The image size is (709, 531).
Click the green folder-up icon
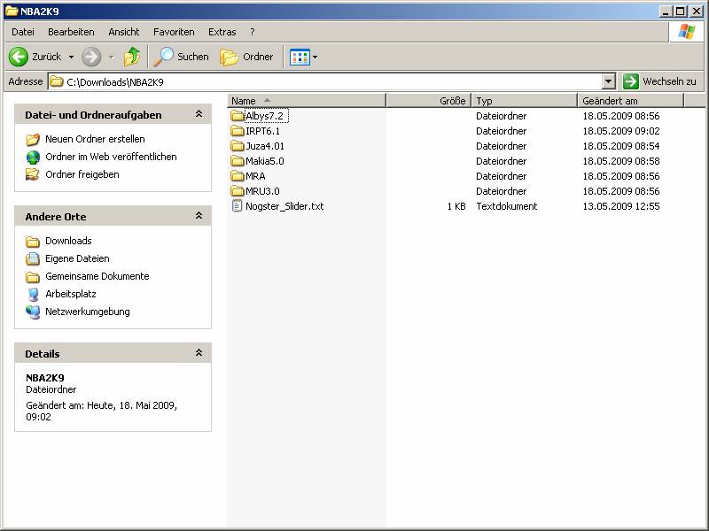coord(132,57)
